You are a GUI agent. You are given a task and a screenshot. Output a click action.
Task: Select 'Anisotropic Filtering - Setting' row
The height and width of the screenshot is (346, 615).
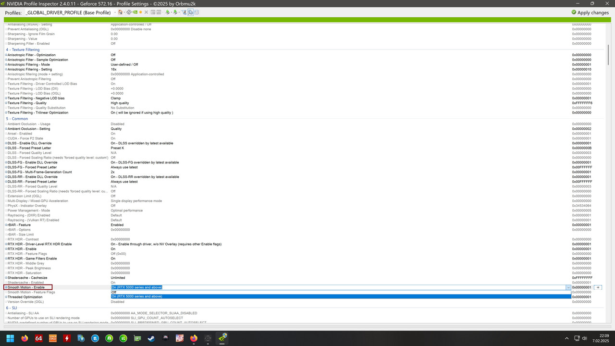click(305, 69)
